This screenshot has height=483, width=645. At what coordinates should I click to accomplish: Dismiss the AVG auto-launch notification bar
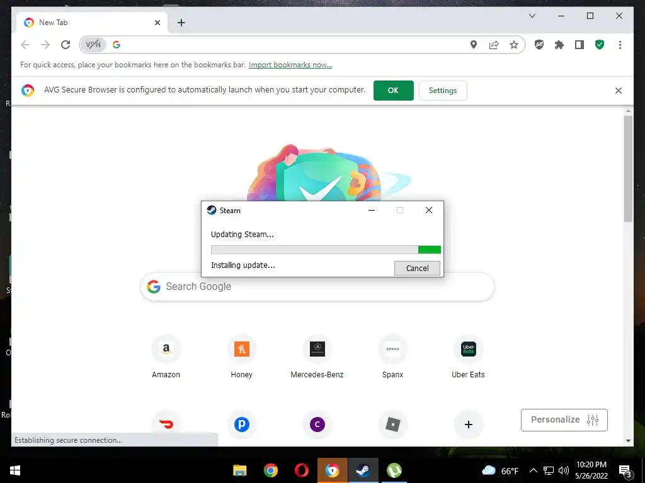(x=619, y=91)
